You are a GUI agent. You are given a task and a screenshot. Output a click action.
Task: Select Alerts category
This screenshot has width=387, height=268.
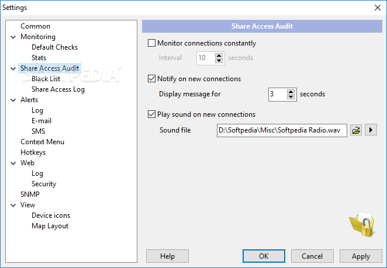(29, 100)
